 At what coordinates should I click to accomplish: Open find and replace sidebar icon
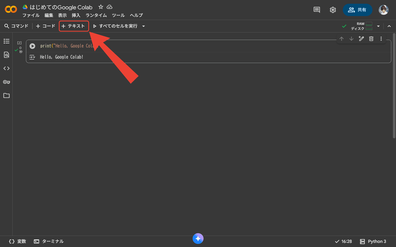[x=6, y=55]
